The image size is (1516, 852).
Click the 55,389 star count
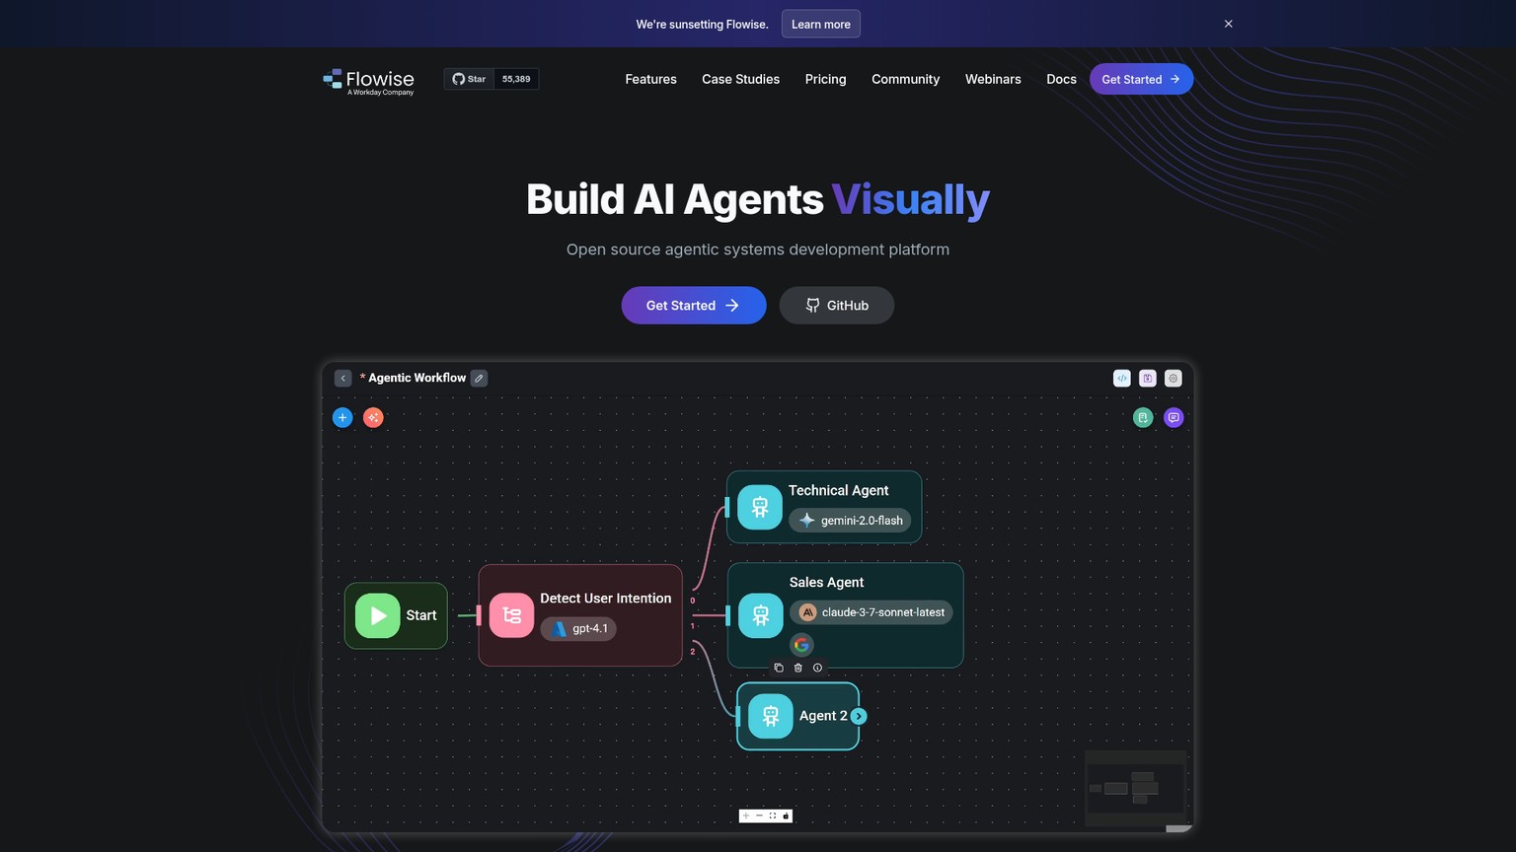(516, 79)
